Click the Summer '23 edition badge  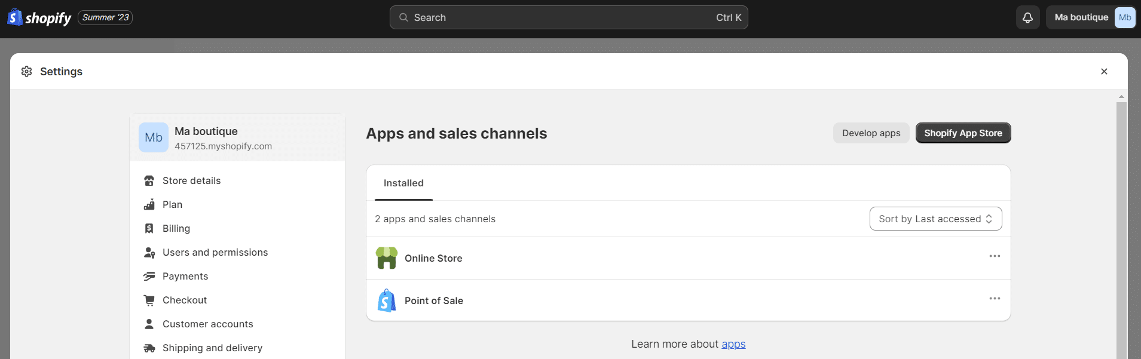(x=105, y=18)
